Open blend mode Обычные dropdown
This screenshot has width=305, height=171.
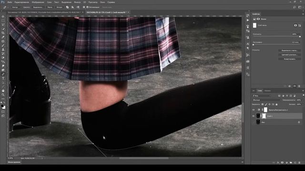click(x=267, y=100)
